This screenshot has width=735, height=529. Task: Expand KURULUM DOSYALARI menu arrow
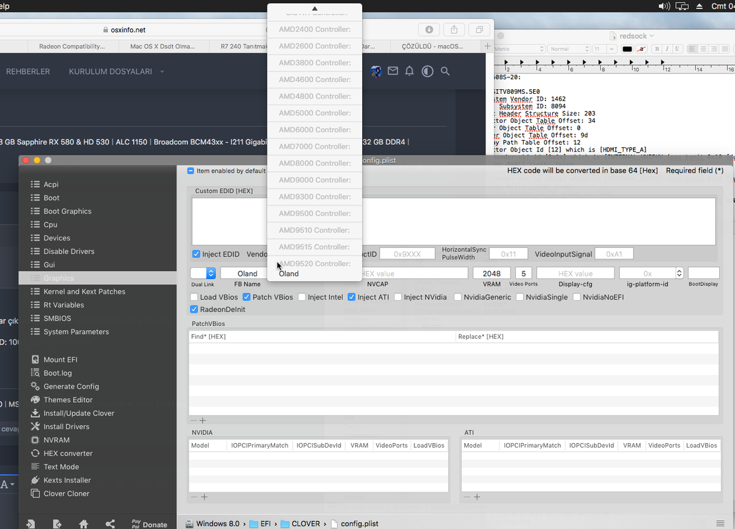162,71
